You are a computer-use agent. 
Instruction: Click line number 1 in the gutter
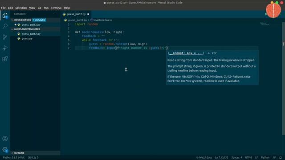(x=69, y=24)
